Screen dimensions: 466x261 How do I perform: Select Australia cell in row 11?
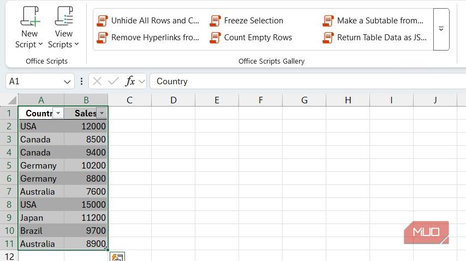pos(41,244)
